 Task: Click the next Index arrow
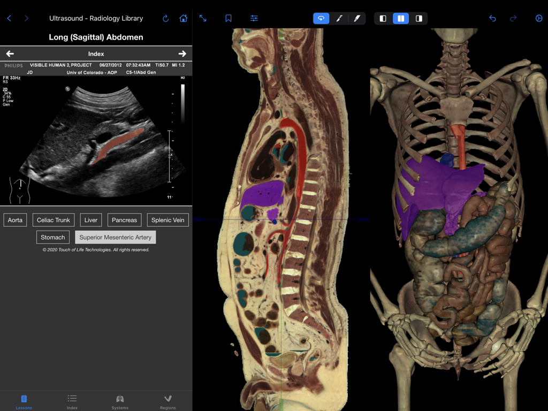point(182,54)
